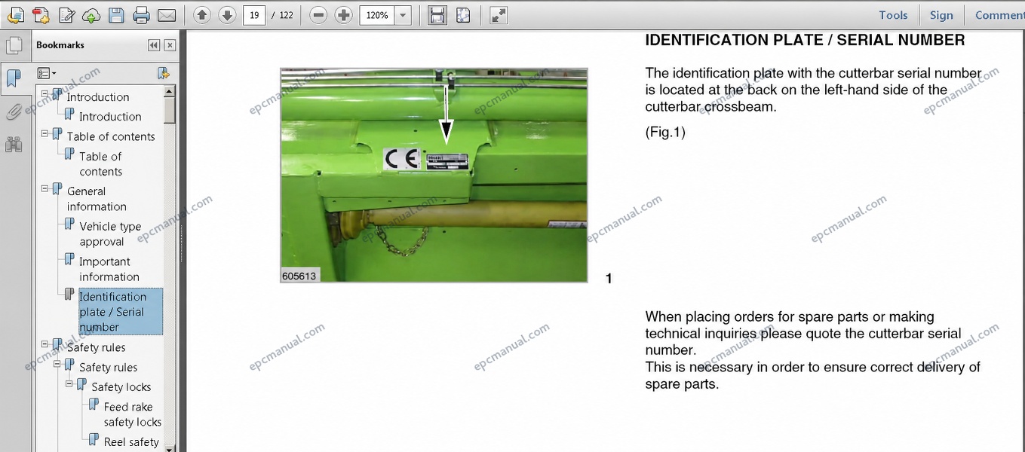
Task: Click the Save file floppy icon
Action: click(116, 15)
